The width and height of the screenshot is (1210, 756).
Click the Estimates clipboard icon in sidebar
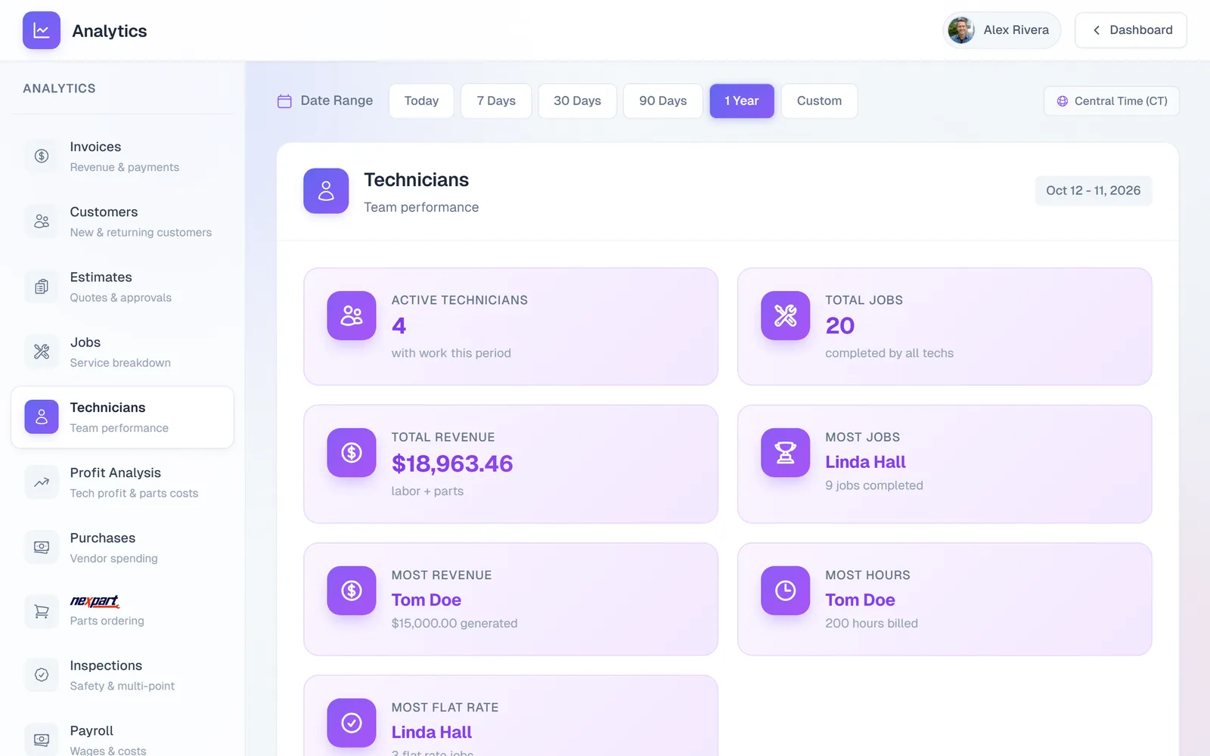(42, 287)
